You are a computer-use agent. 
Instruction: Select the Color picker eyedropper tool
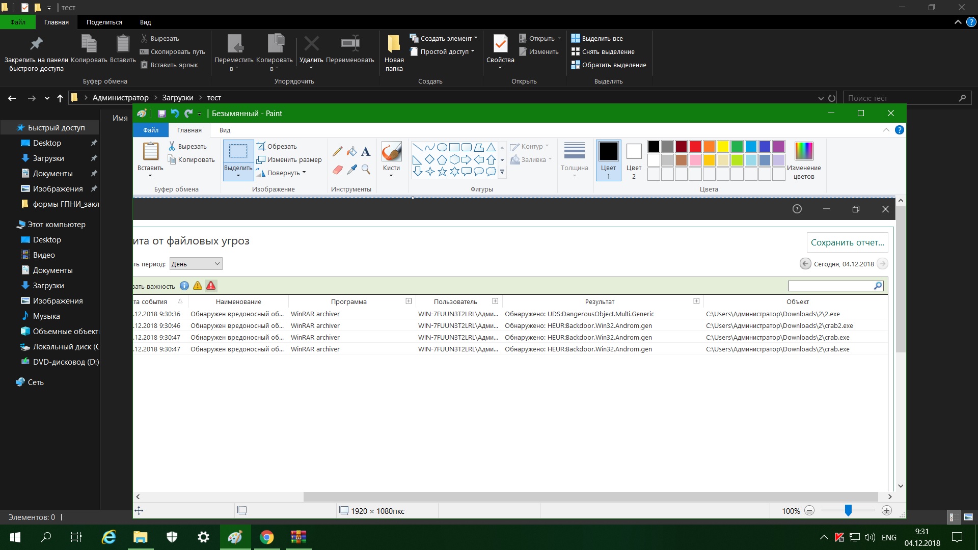(351, 169)
